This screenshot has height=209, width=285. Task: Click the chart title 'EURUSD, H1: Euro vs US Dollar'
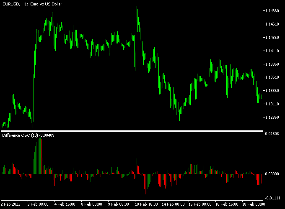tap(32, 4)
